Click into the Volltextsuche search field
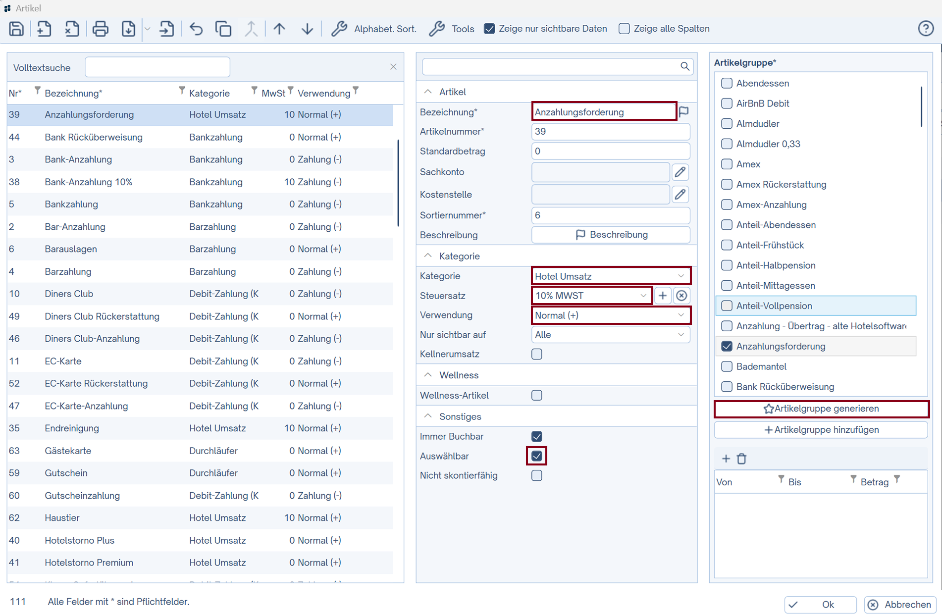Viewport: 942px width, 616px height. pos(157,67)
